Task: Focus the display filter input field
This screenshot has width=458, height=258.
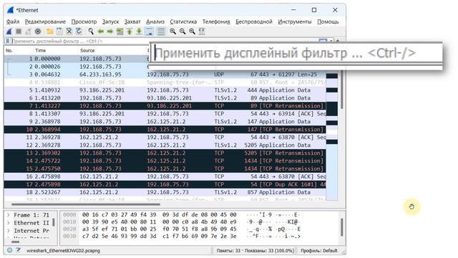Action: [164, 42]
